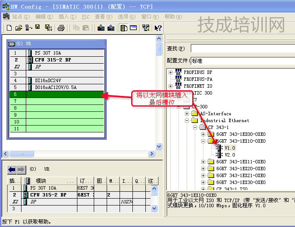Expand the AS-Interface folder
The image size is (295, 227).
click(x=187, y=113)
